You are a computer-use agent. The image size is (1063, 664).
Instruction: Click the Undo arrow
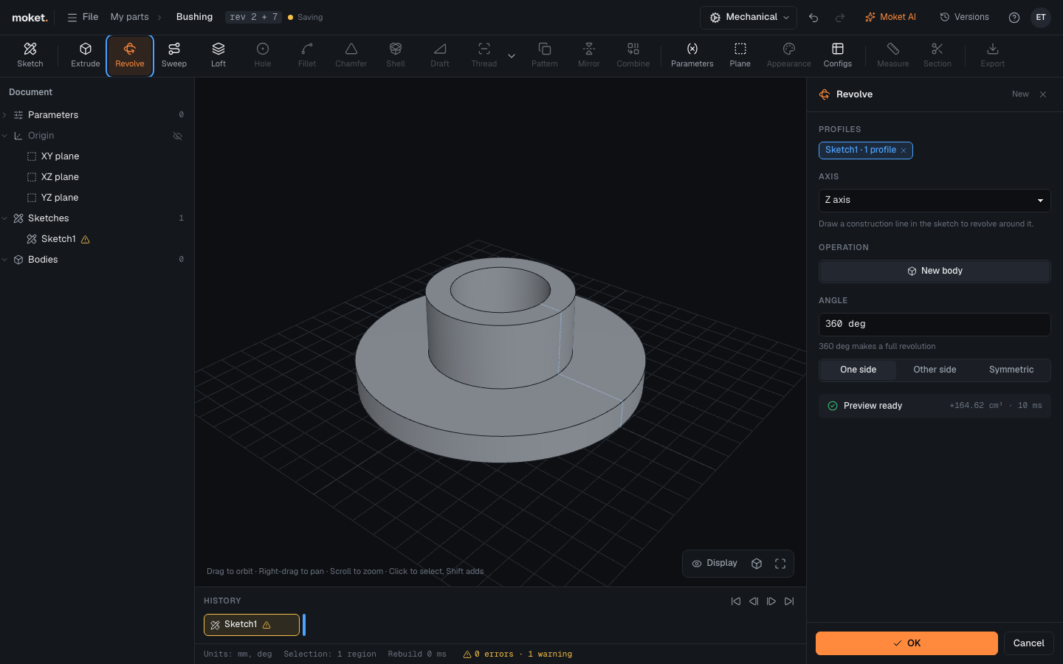pyautogui.click(x=813, y=17)
